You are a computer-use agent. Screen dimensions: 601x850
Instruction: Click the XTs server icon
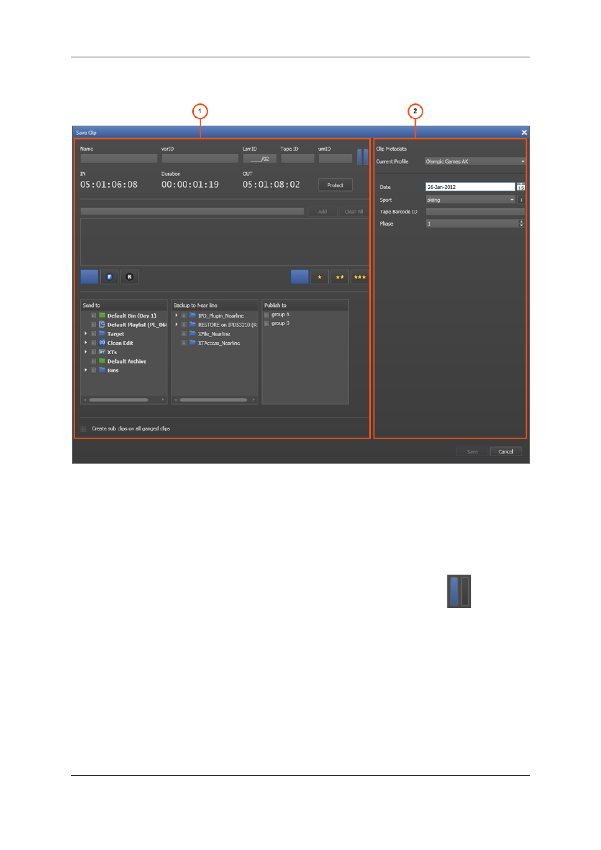point(102,352)
